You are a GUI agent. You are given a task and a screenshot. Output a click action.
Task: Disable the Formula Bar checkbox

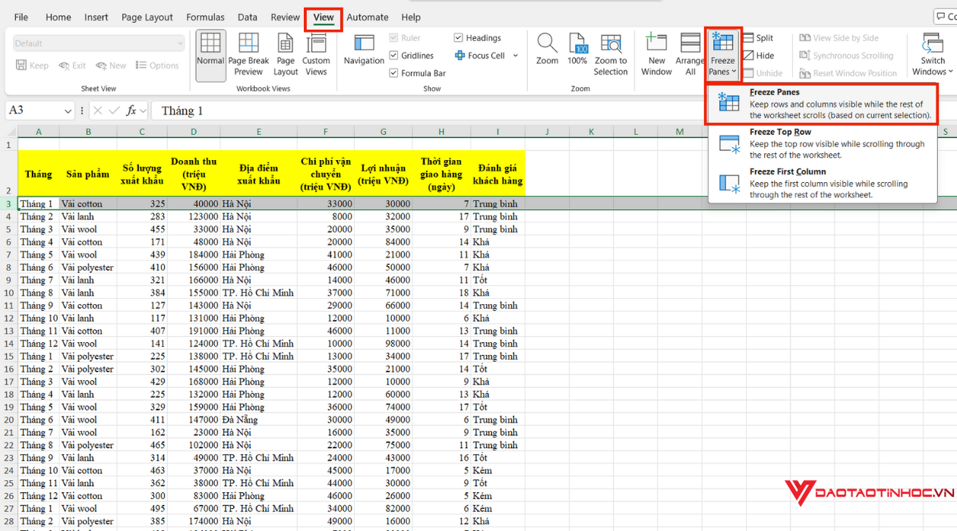(394, 74)
